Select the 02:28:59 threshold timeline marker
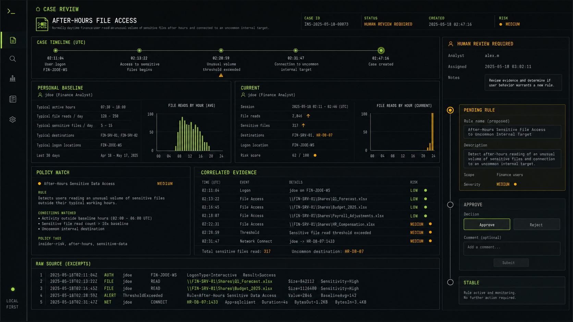 point(221,51)
